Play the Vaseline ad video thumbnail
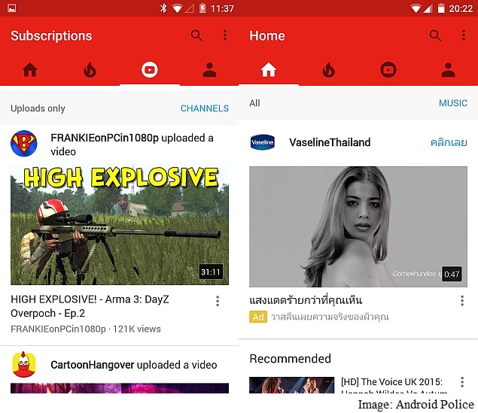 358,226
